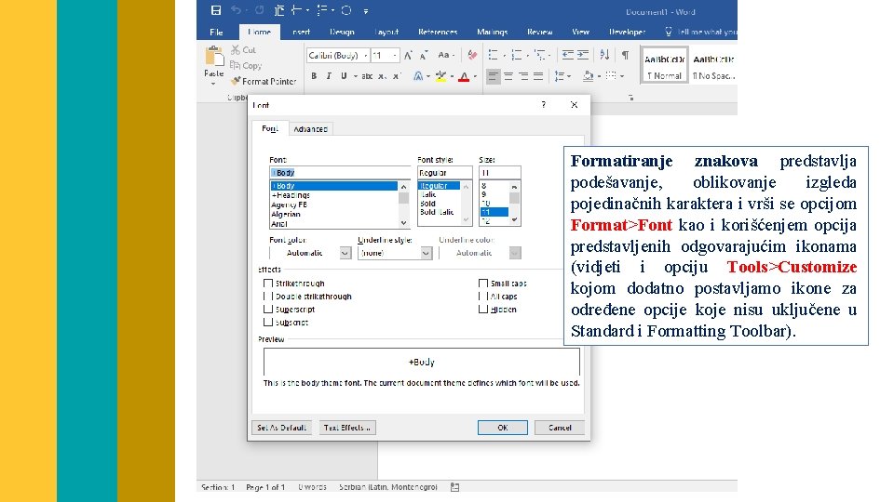
Task: Click the red Font Color A
Action: 464,76
